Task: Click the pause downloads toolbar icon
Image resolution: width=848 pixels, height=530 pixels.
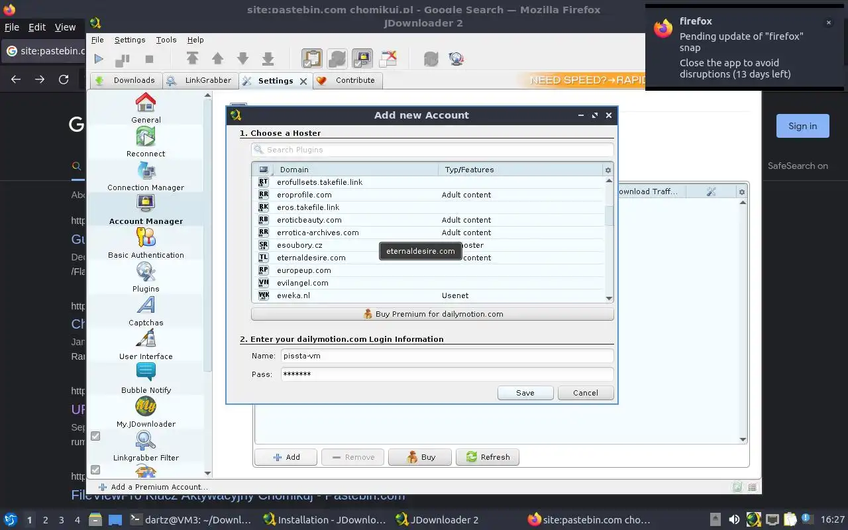Action: tap(123, 59)
